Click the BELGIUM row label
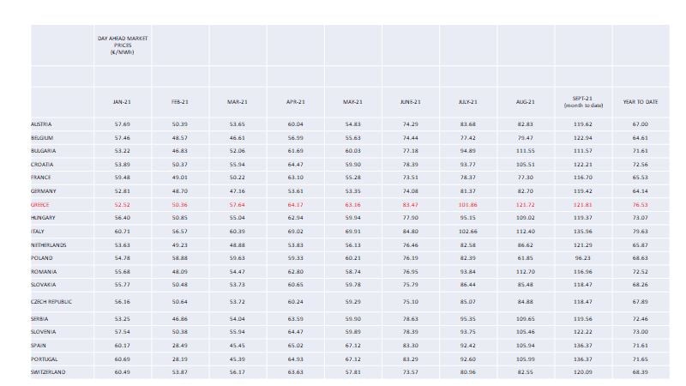The width and height of the screenshot is (686, 386). tap(42, 138)
